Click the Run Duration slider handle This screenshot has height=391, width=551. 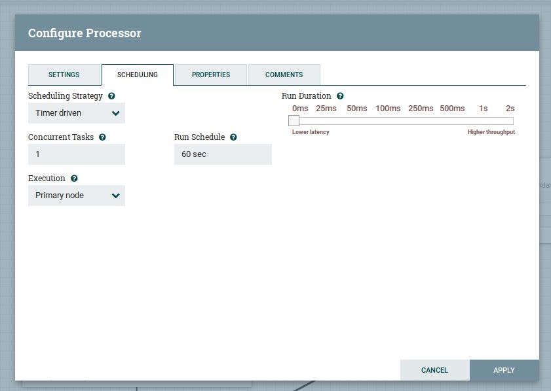click(294, 120)
